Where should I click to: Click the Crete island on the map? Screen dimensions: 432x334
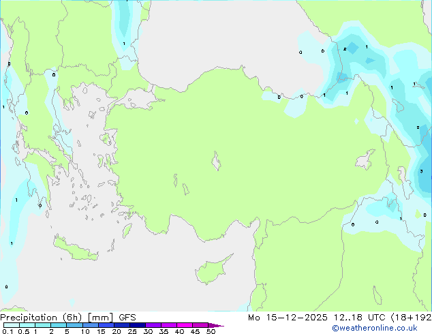76,249
